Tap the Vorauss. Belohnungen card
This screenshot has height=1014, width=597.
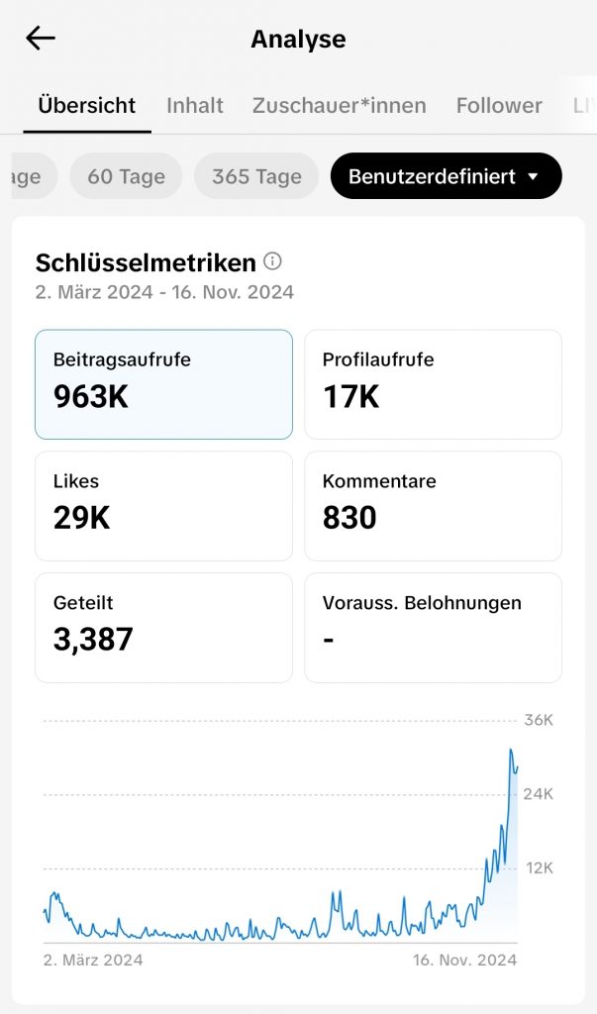[433, 628]
